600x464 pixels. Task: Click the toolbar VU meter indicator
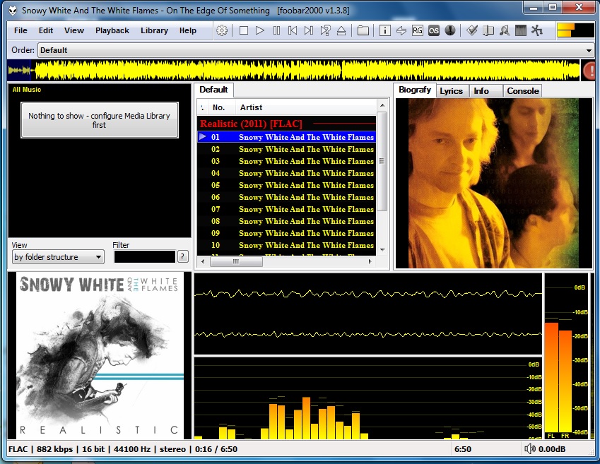[x=575, y=30]
